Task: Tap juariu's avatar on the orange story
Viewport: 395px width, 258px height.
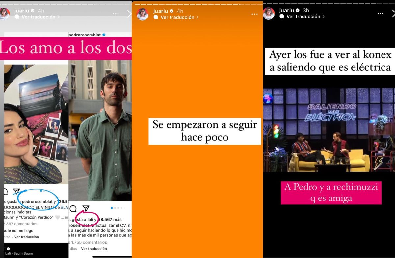Action: coord(143,14)
